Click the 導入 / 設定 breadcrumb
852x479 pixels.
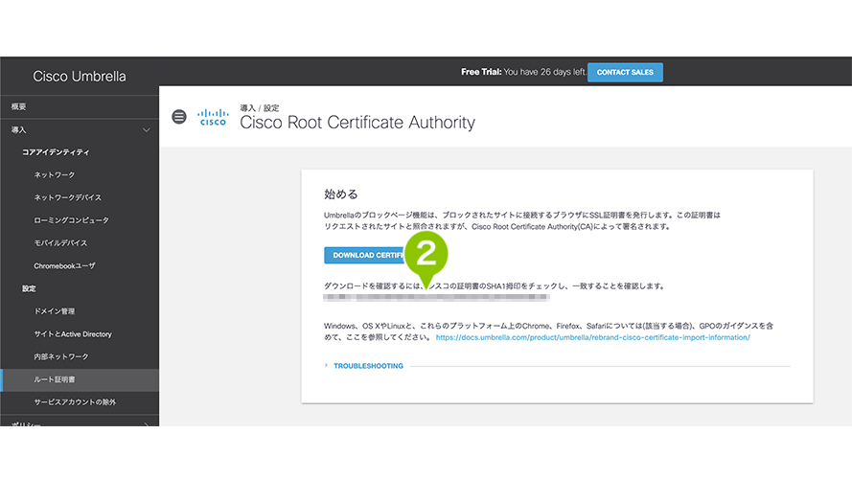(x=260, y=108)
